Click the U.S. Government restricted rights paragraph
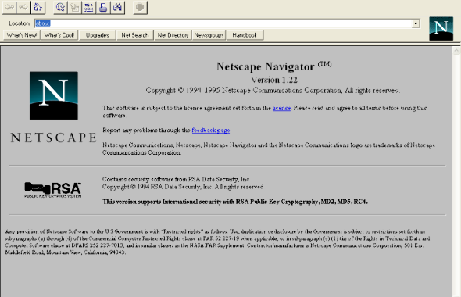 point(217,242)
